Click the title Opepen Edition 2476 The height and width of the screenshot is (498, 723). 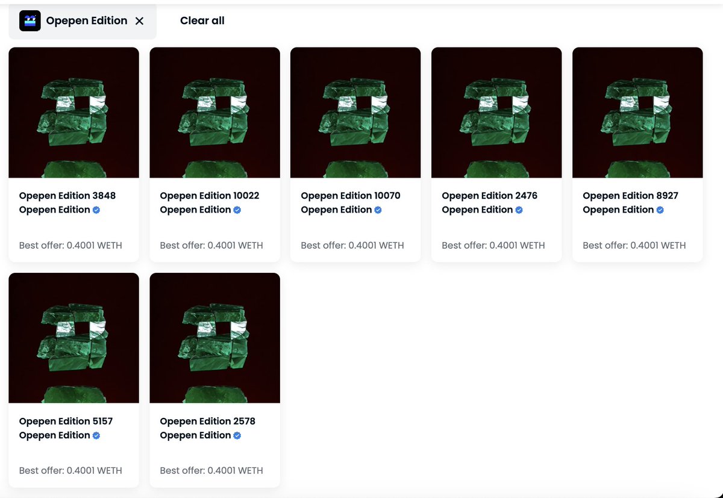(490, 196)
